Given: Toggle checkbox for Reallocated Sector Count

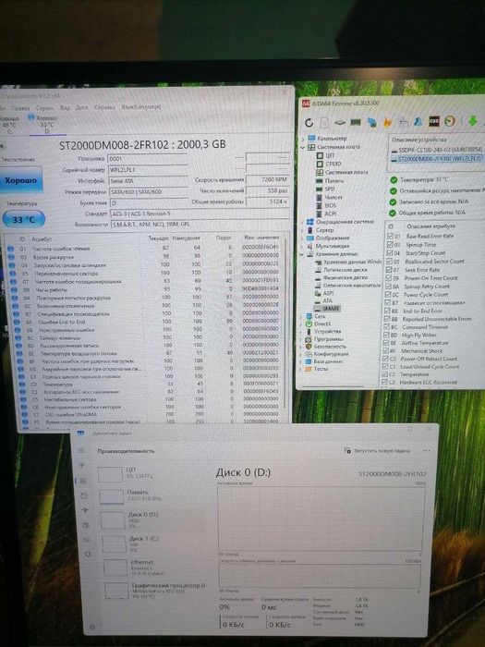Looking at the screenshot, I should tap(389, 262).
